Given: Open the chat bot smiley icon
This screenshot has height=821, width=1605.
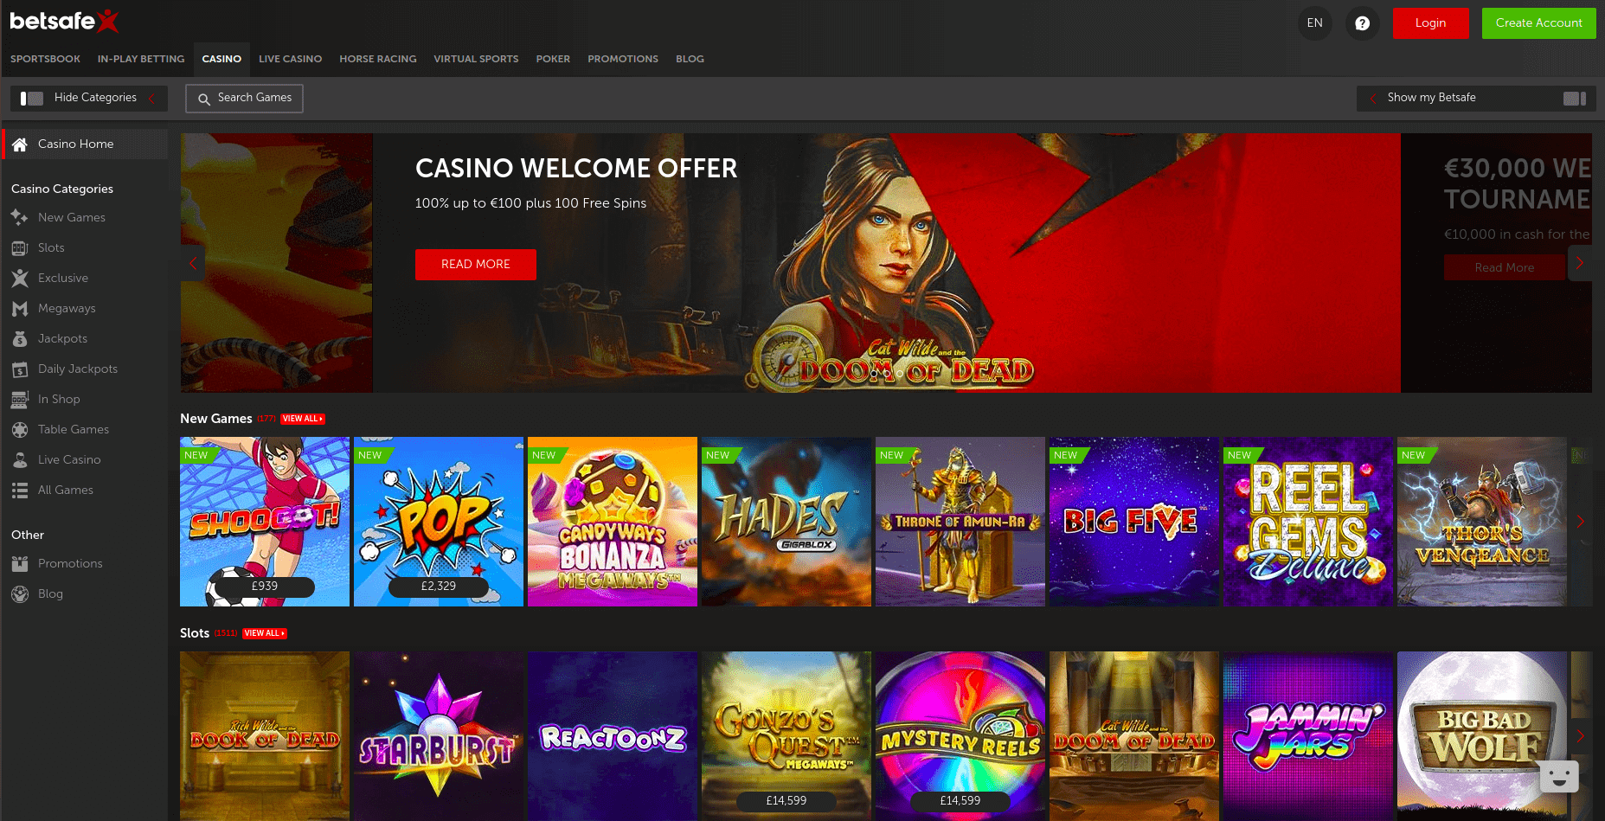Looking at the screenshot, I should (x=1559, y=776).
